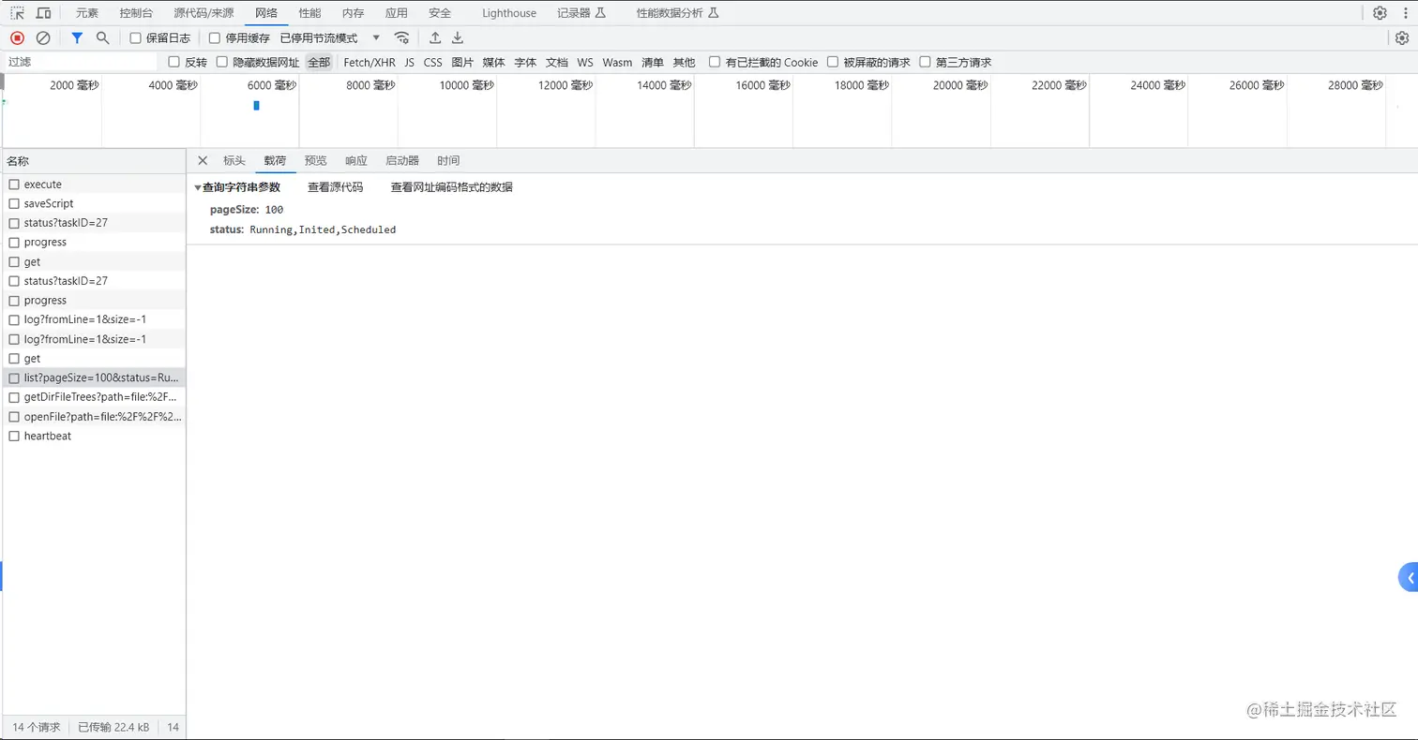Select the 全部 filter type

[x=319, y=63]
